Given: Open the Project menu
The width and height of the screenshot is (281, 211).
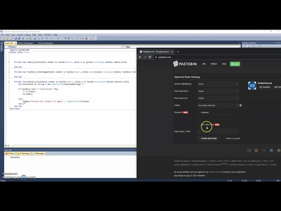Looking at the screenshot, I should tap(20, 35).
